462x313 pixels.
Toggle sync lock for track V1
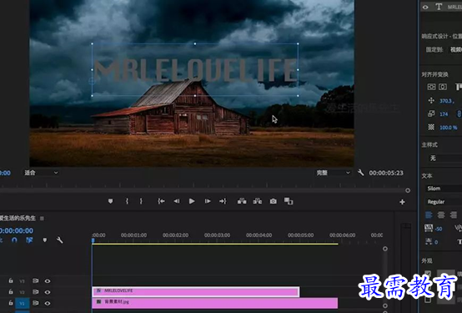[35, 303]
